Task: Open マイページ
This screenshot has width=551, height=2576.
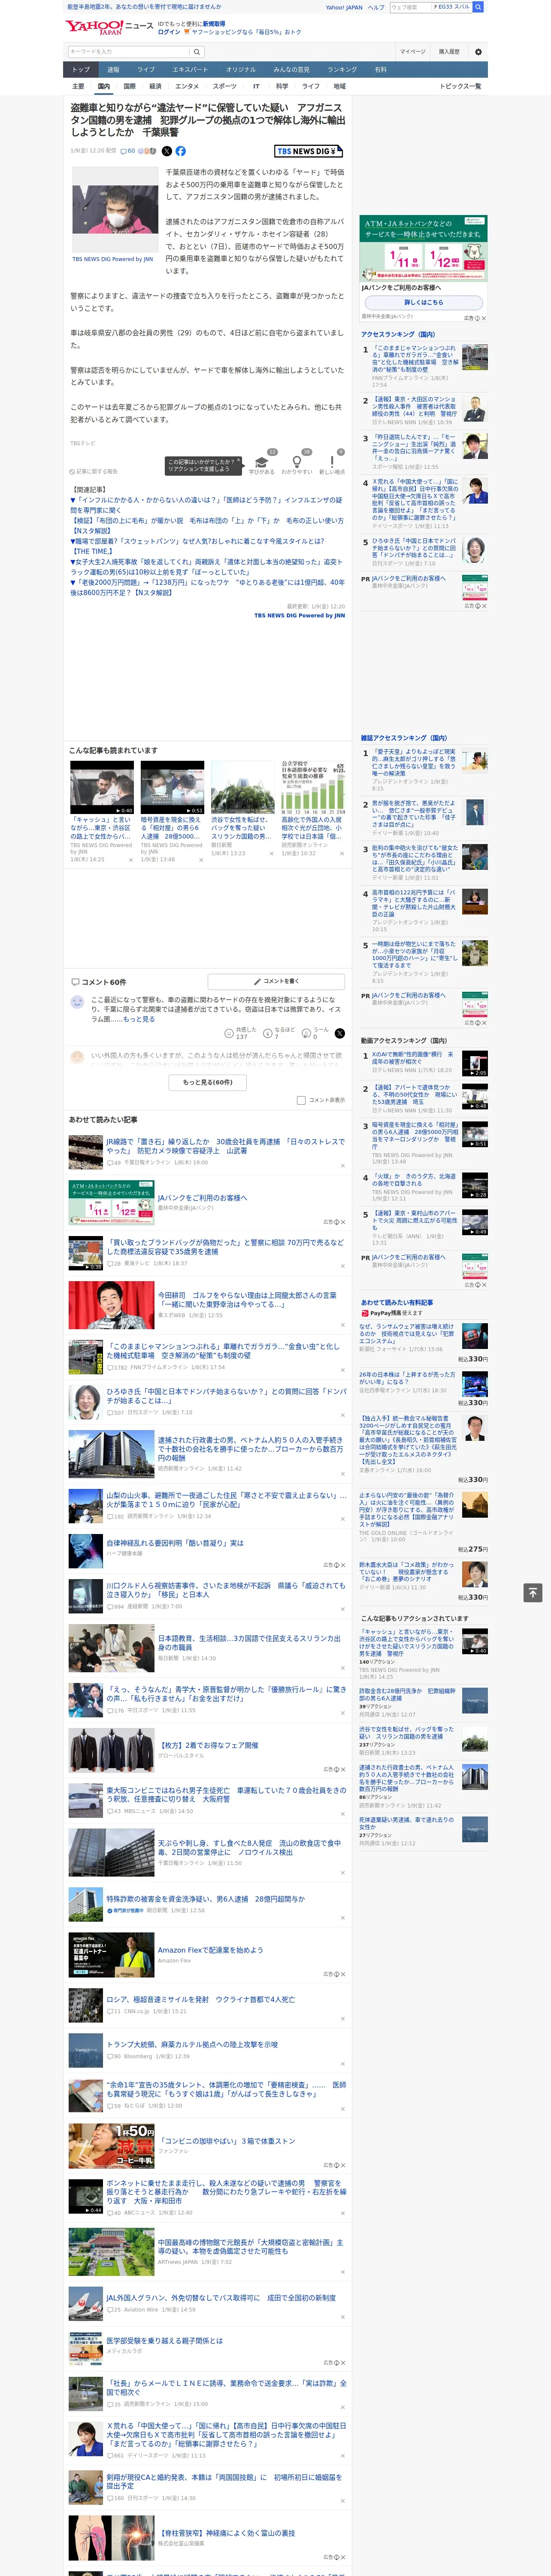Action: pos(413,52)
